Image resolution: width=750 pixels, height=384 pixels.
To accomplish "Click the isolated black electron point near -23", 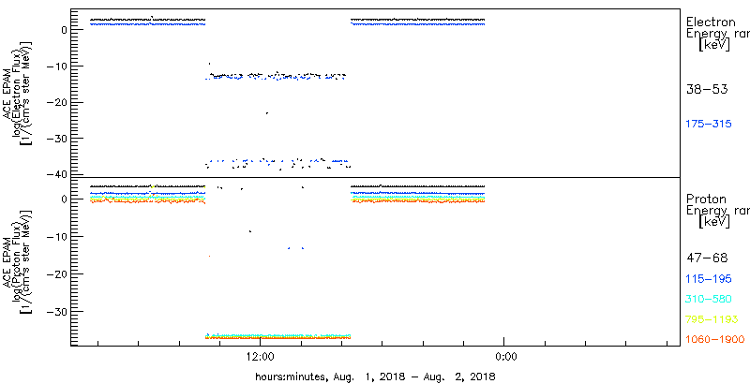I will (267, 113).
